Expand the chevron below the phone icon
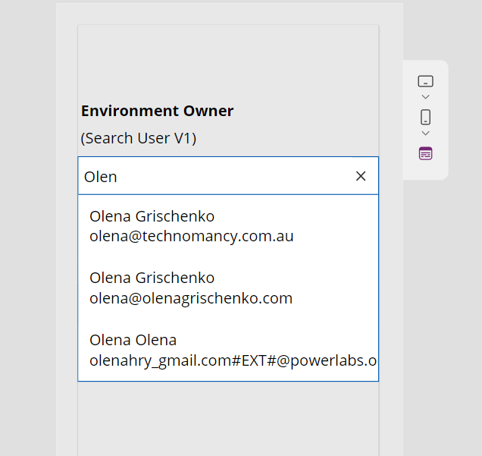Screen dimensions: 482x456 tap(425, 134)
